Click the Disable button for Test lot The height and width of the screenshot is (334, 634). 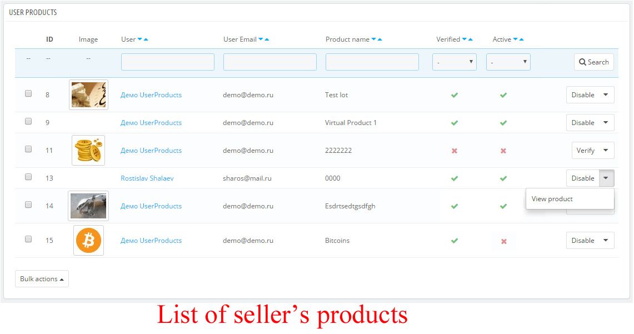(583, 95)
